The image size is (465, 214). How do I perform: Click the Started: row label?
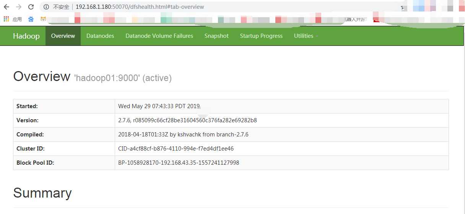(x=27, y=106)
